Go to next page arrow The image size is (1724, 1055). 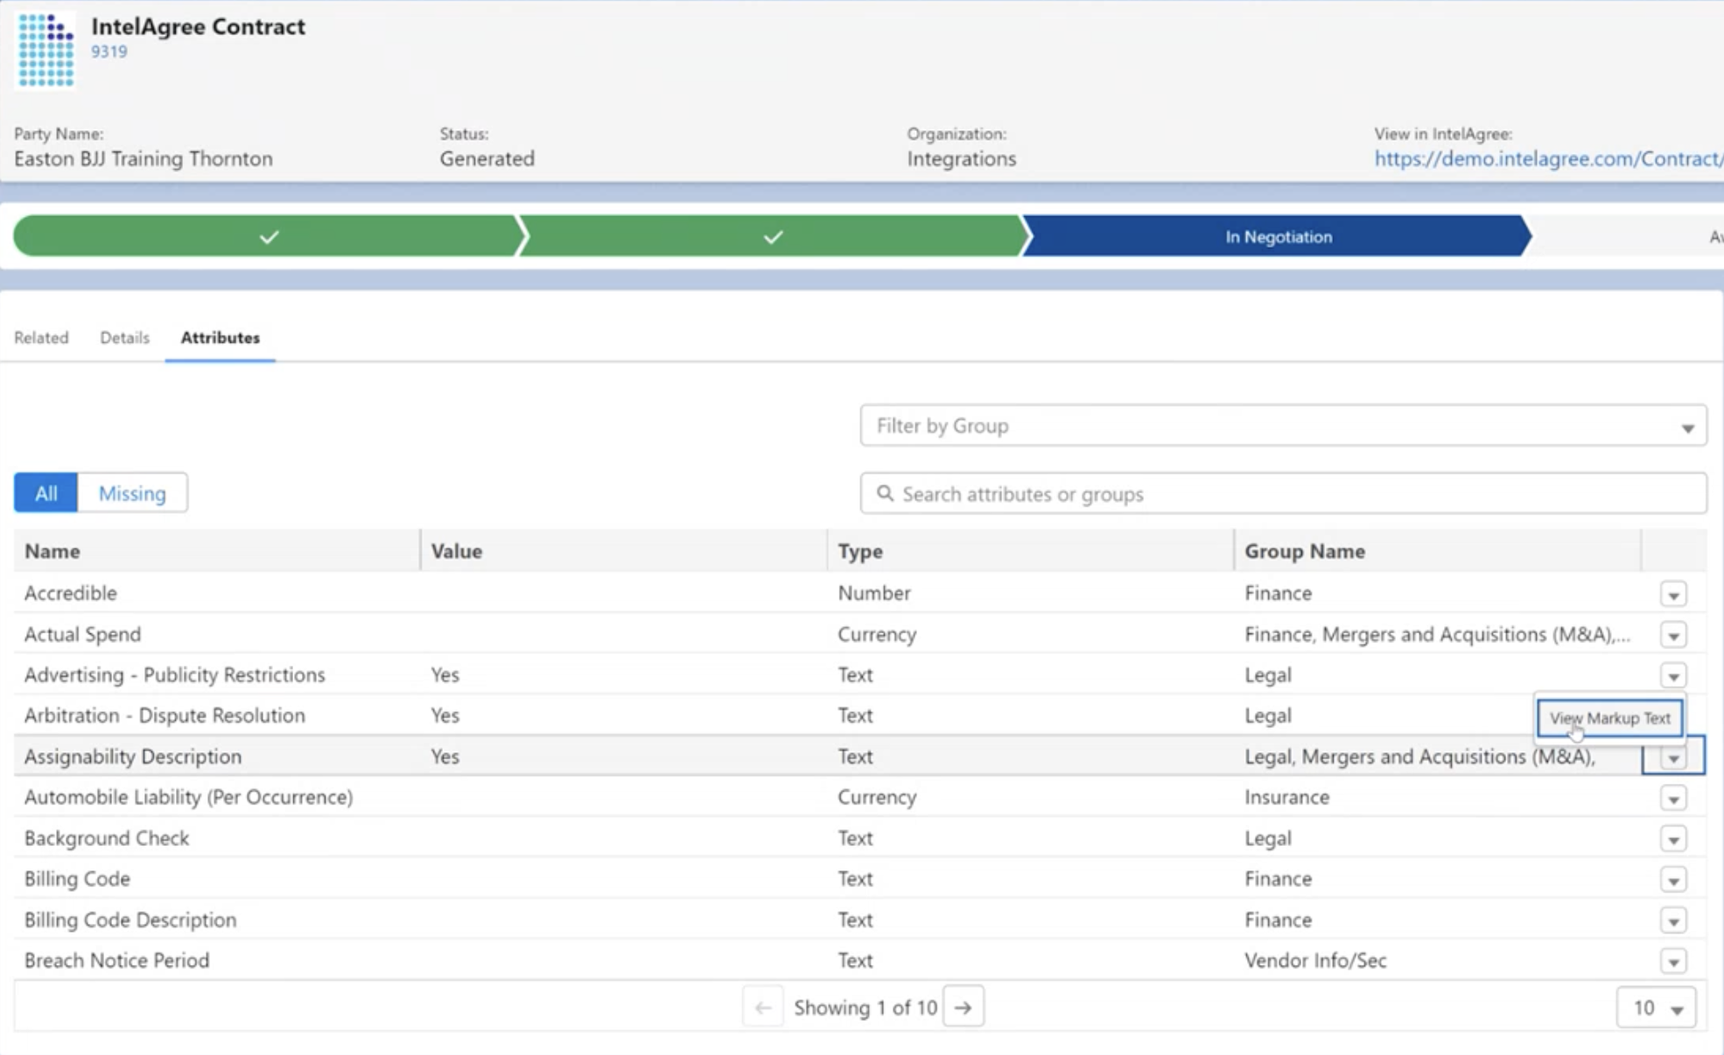point(963,1008)
